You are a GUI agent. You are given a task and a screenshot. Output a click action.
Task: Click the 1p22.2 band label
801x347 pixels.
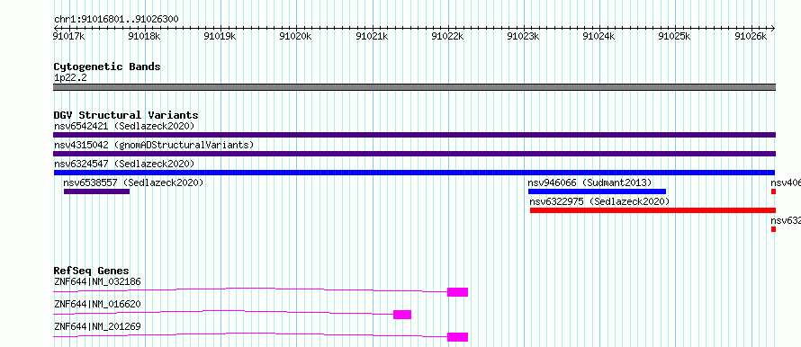tap(70, 78)
